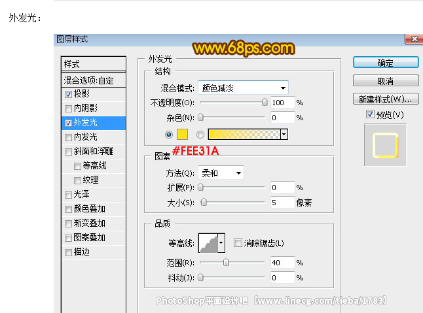Select the gradient radio button
423x313 pixels.
pyautogui.click(x=200, y=135)
